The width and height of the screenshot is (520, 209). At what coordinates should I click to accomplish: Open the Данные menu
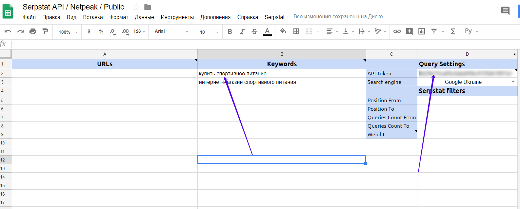point(144,17)
